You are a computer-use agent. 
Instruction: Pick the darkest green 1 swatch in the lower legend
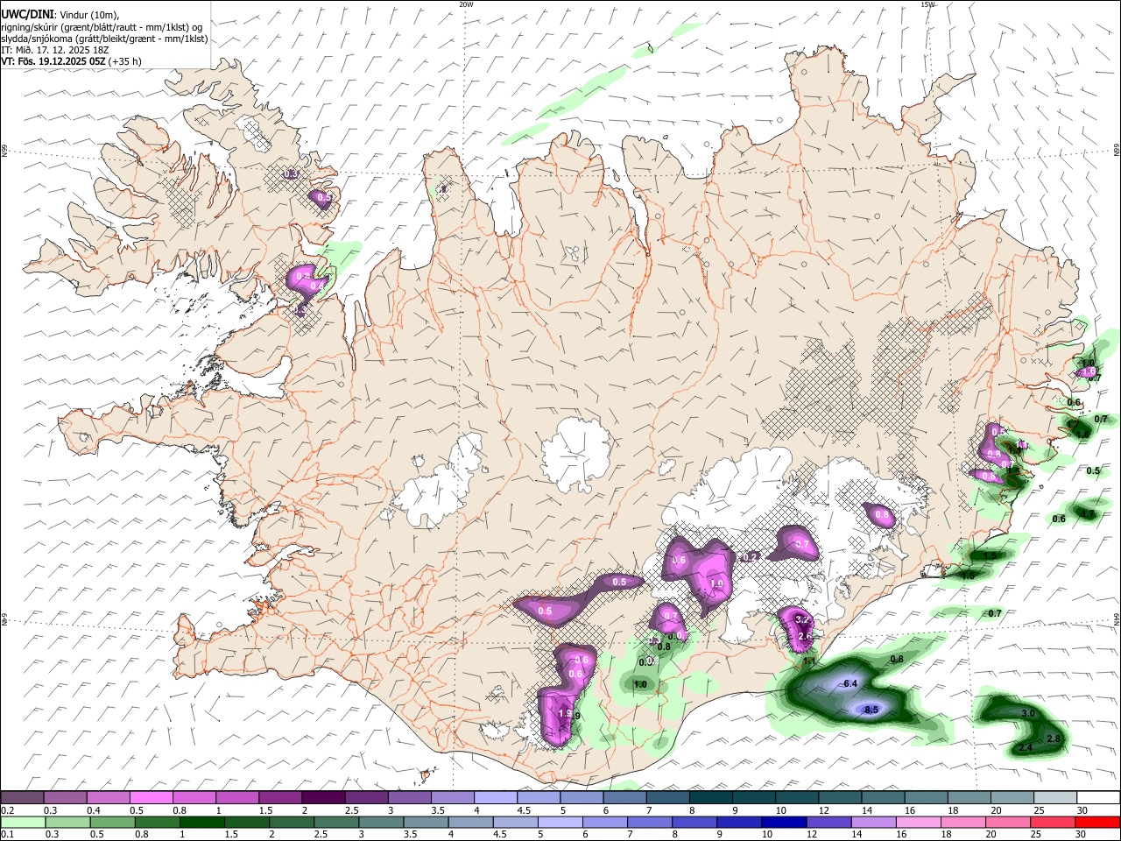point(201,822)
